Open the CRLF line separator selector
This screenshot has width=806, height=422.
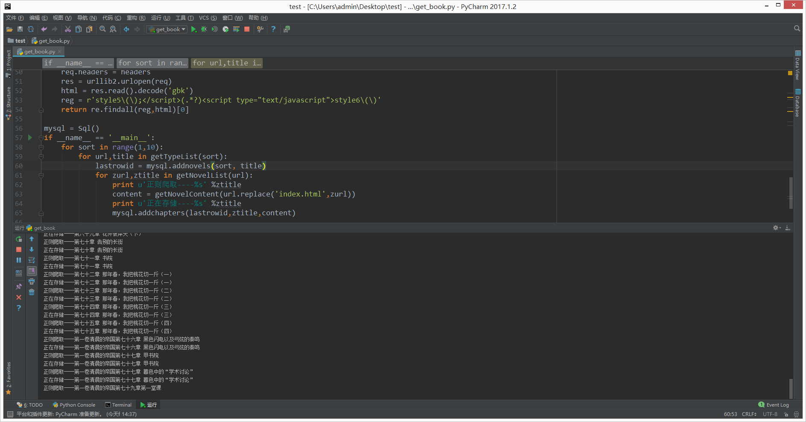[x=749, y=414]
